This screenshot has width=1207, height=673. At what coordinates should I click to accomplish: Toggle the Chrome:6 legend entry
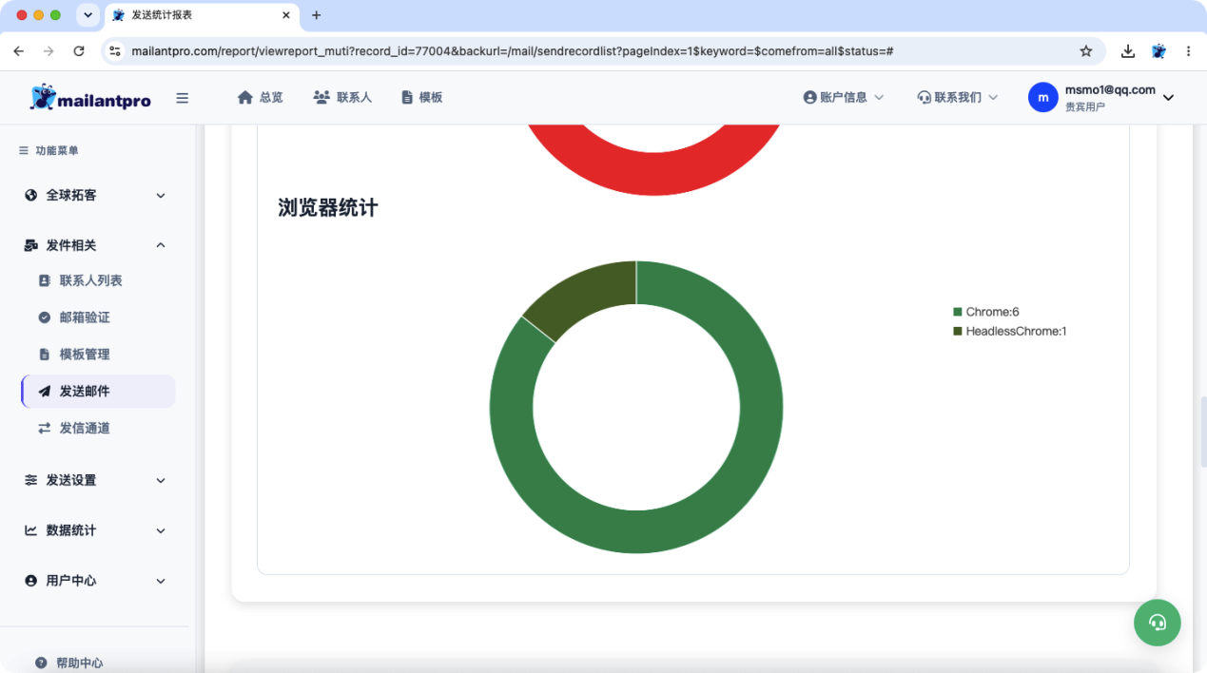(x=986, y=312)
